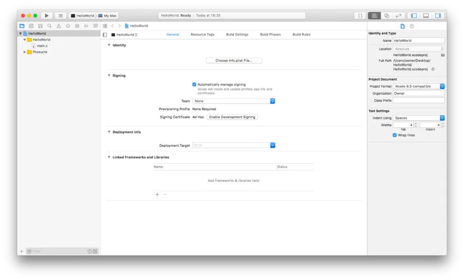Click the Class Prefix field

pos(419,100)
